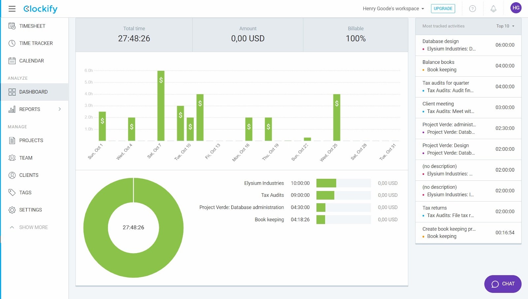Open the Clients menu item
Image resolution: width=528 pixels, height=299 pixels.
29,175
